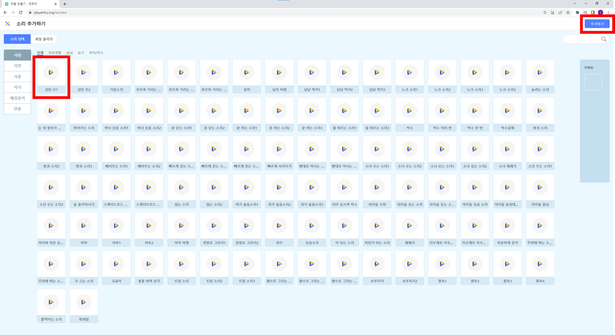This screenshot has width=615, height=335.
Task: Close the sound dialog with the X icon
Action: point(8,24)
